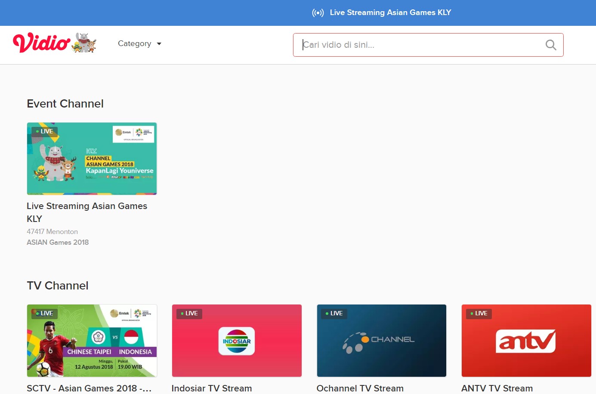596x394 pixels.
Task: Click the LIVE badge on Indosiar thumbnail
Action: 189,314
